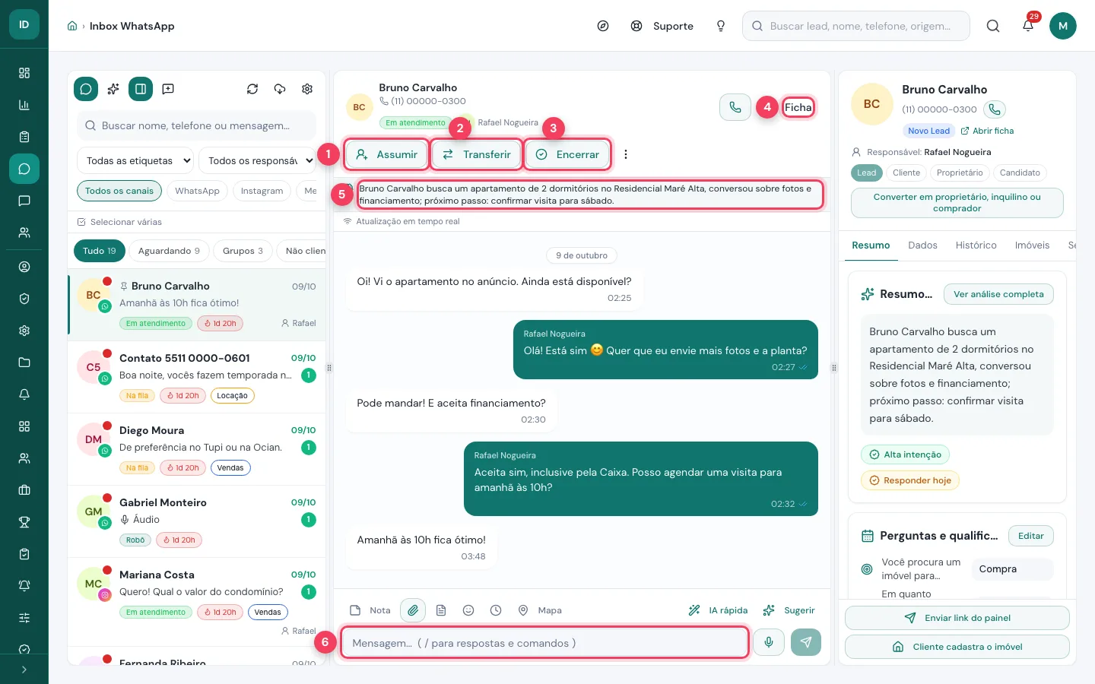This screenshot has width=1095, height=684.
Task: Open the user circle profile icon in sidebar
Action: pyautogui.click(x=24, y=267)
